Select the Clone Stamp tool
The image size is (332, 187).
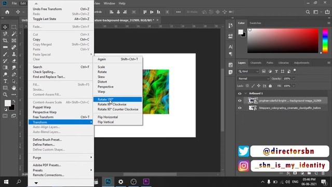click(x=14, y=54)
